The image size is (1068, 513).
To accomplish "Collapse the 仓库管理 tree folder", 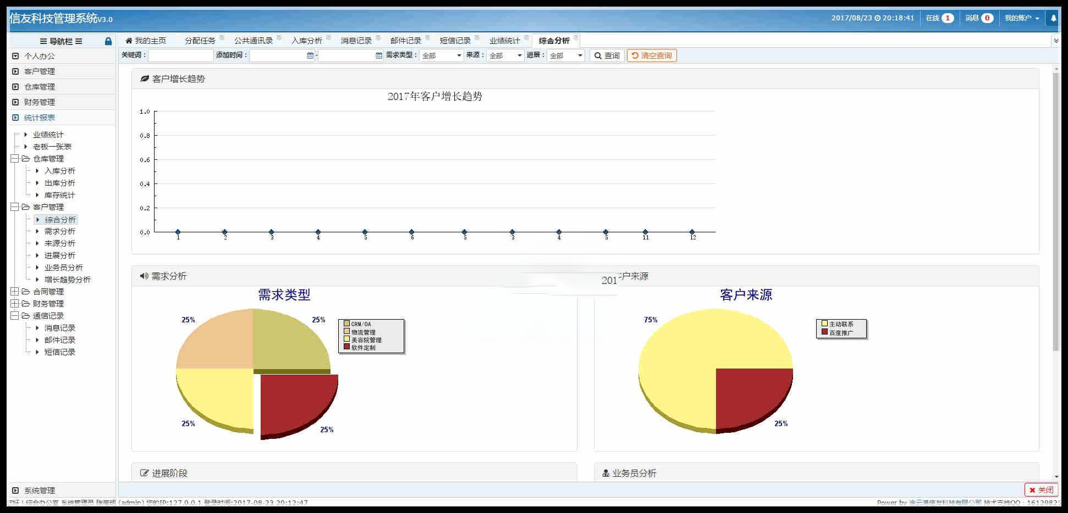I will [x=15, y=159].
